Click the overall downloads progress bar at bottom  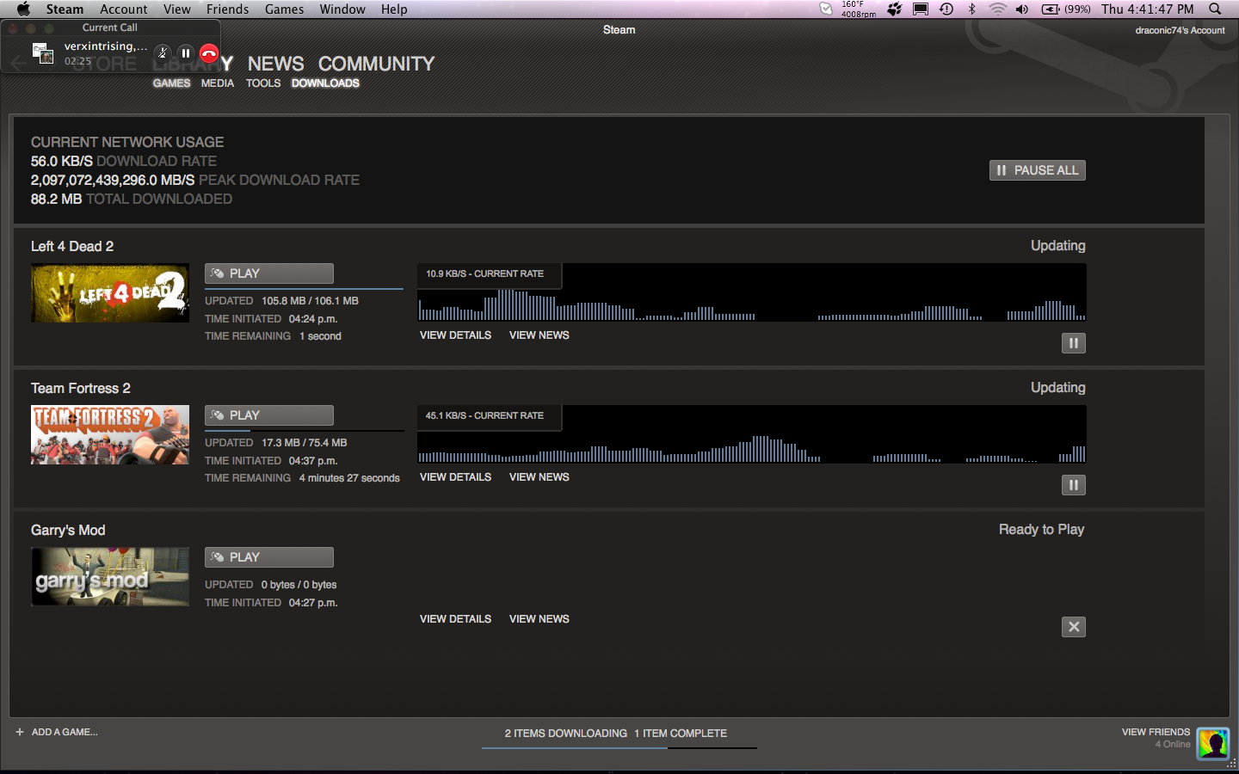[x=619, y=748]
